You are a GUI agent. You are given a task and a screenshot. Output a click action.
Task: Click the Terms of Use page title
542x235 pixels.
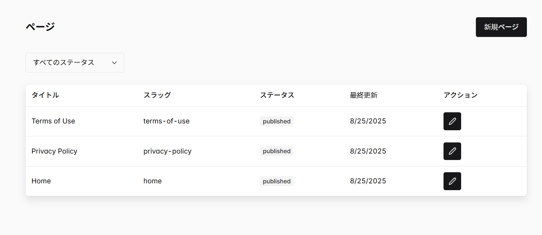[53, 121]
